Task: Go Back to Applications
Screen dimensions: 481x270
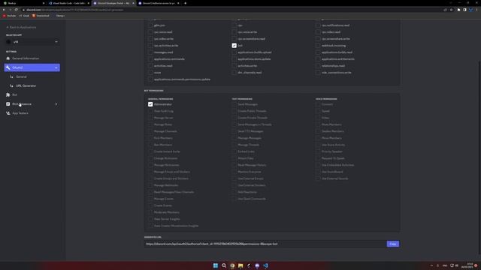Action: 21,27
